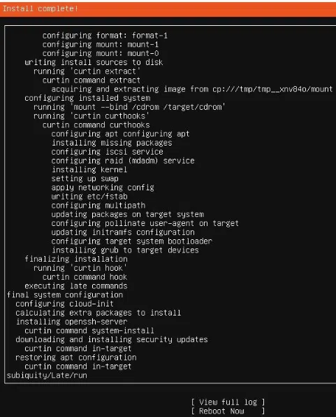The width and height of the screenshot is (336, 417).
Task: Click 'configuring format: format-1' line
Action: coord(105,36)
